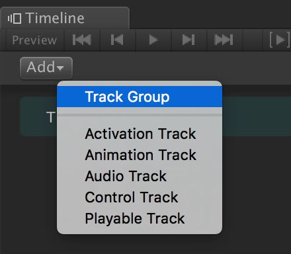Jump to the start of the timeline
This screenshot has height=254, width=291.
pyautogui.click(x=82, y=40)
